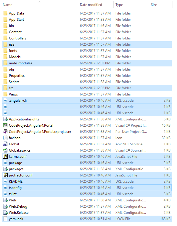Screen dimensions: 177x226
Task: Select the CodeProject.Angular4.Portal.csproj.user file
Action: pyautogui.click(x=87, y=132)
